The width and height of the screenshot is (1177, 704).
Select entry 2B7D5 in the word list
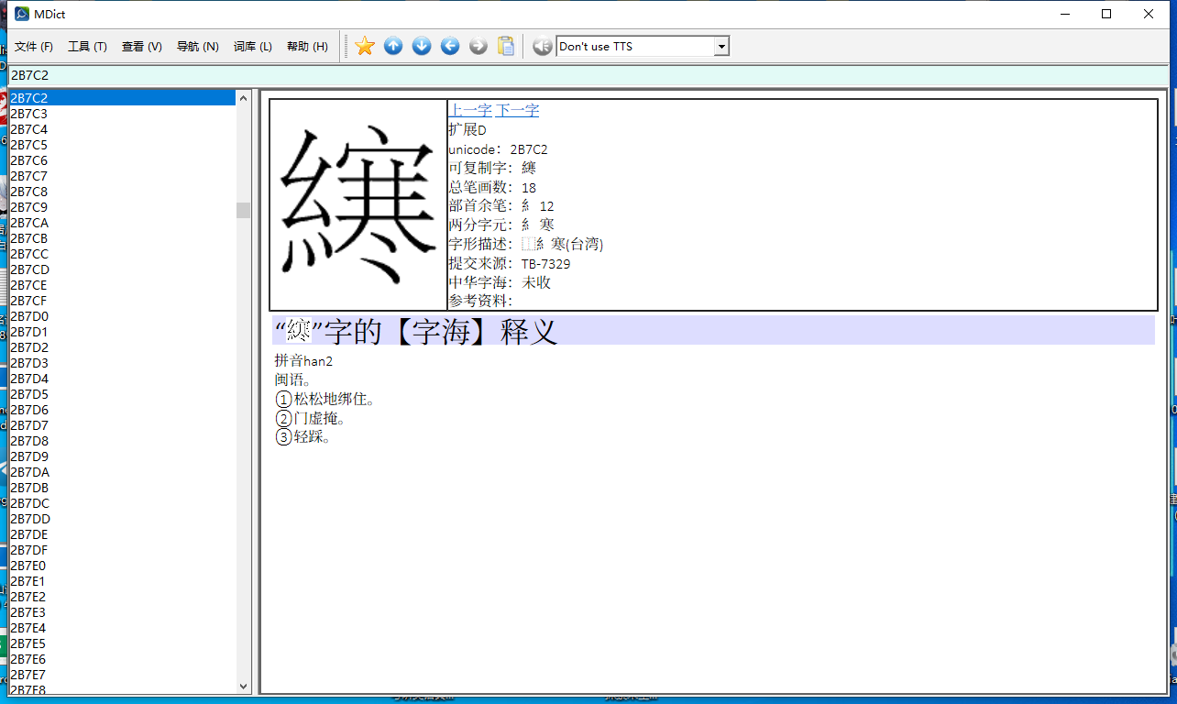tap(29, 394)
